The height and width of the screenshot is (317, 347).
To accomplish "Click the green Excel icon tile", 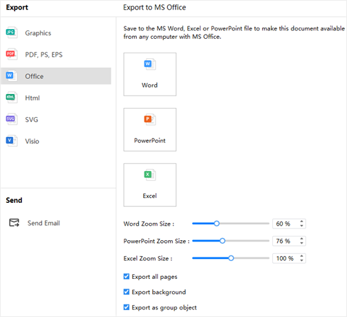I will coord(150,185).
